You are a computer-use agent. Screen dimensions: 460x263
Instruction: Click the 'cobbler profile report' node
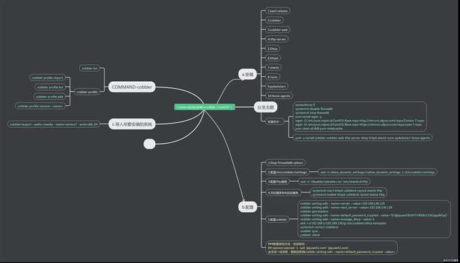(x=47, y=78)
